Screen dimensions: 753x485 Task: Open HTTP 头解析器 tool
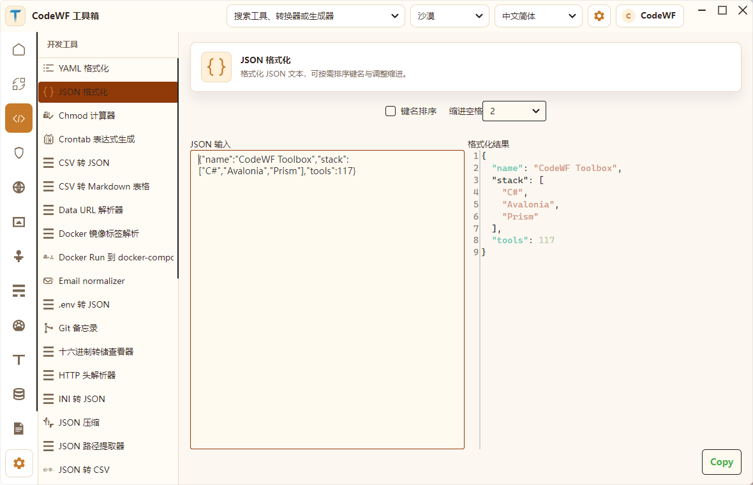tap(108, 375)
